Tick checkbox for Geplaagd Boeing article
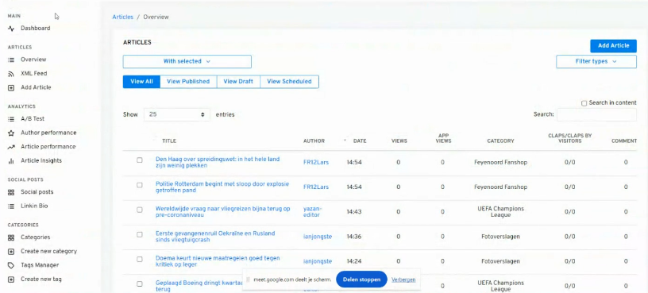648x293 pixels. point(140,284)
